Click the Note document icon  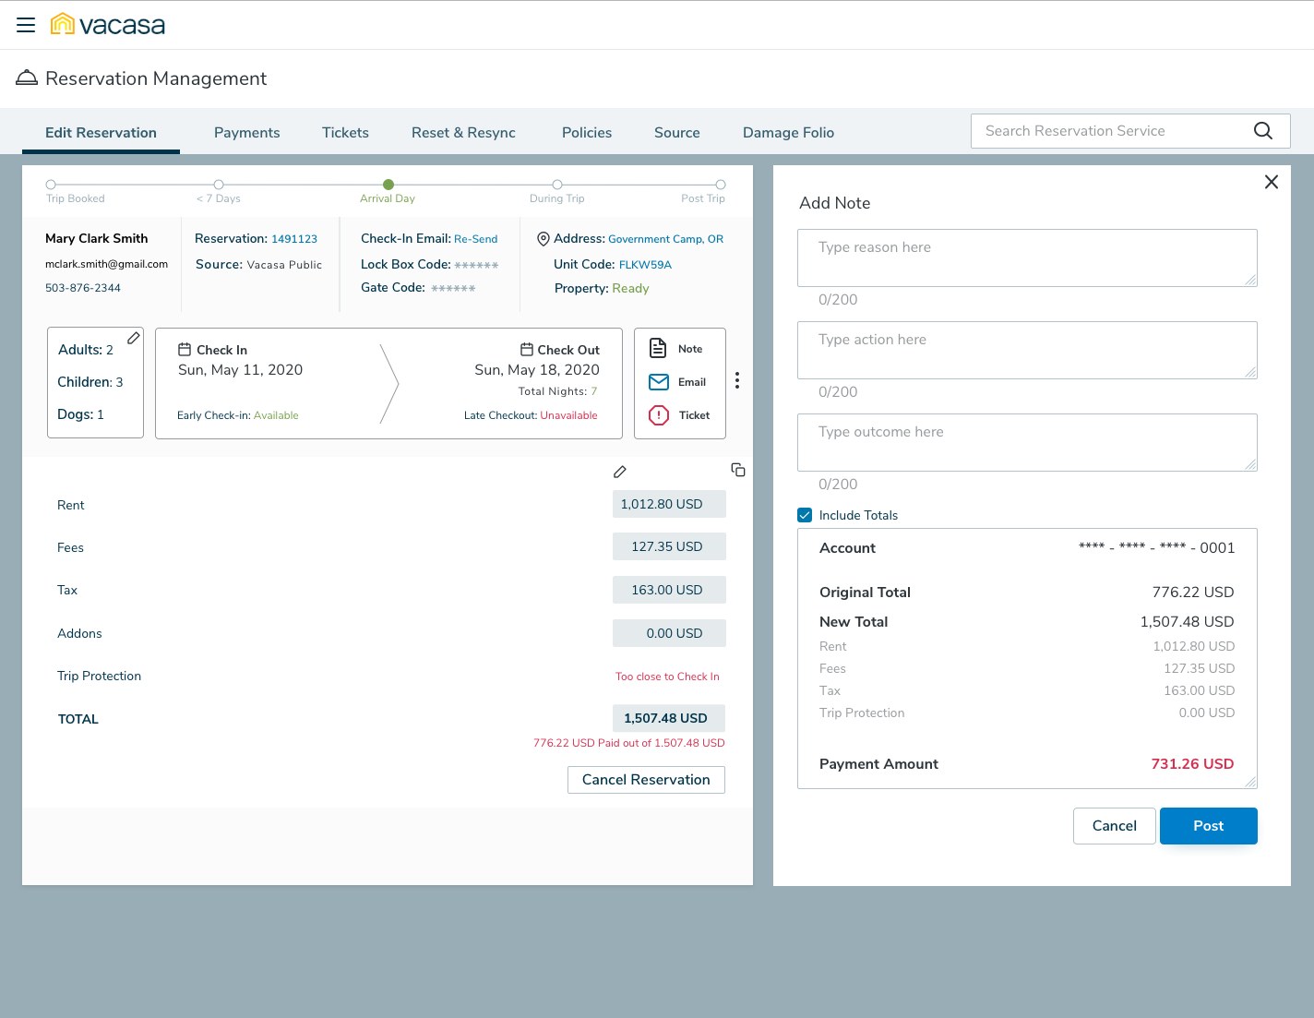[x=658, y=348]
